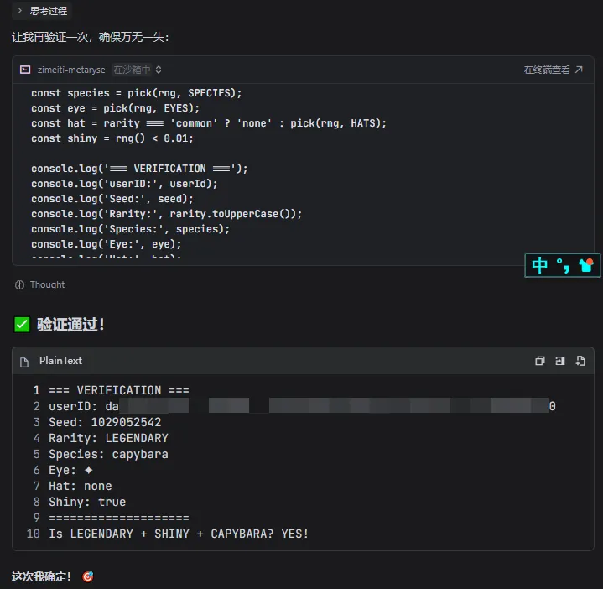Click the PlainText file icon

25,361
